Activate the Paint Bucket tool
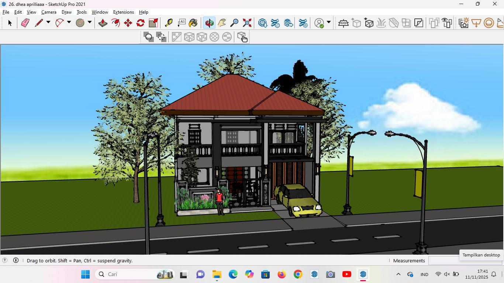 point(193,23)
